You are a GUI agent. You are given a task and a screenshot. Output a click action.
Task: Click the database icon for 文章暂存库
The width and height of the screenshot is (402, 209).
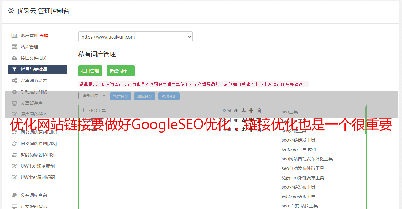pos(14,103)
